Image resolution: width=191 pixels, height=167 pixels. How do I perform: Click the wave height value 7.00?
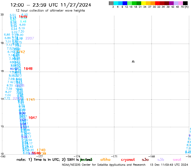[x=8, y=95]
